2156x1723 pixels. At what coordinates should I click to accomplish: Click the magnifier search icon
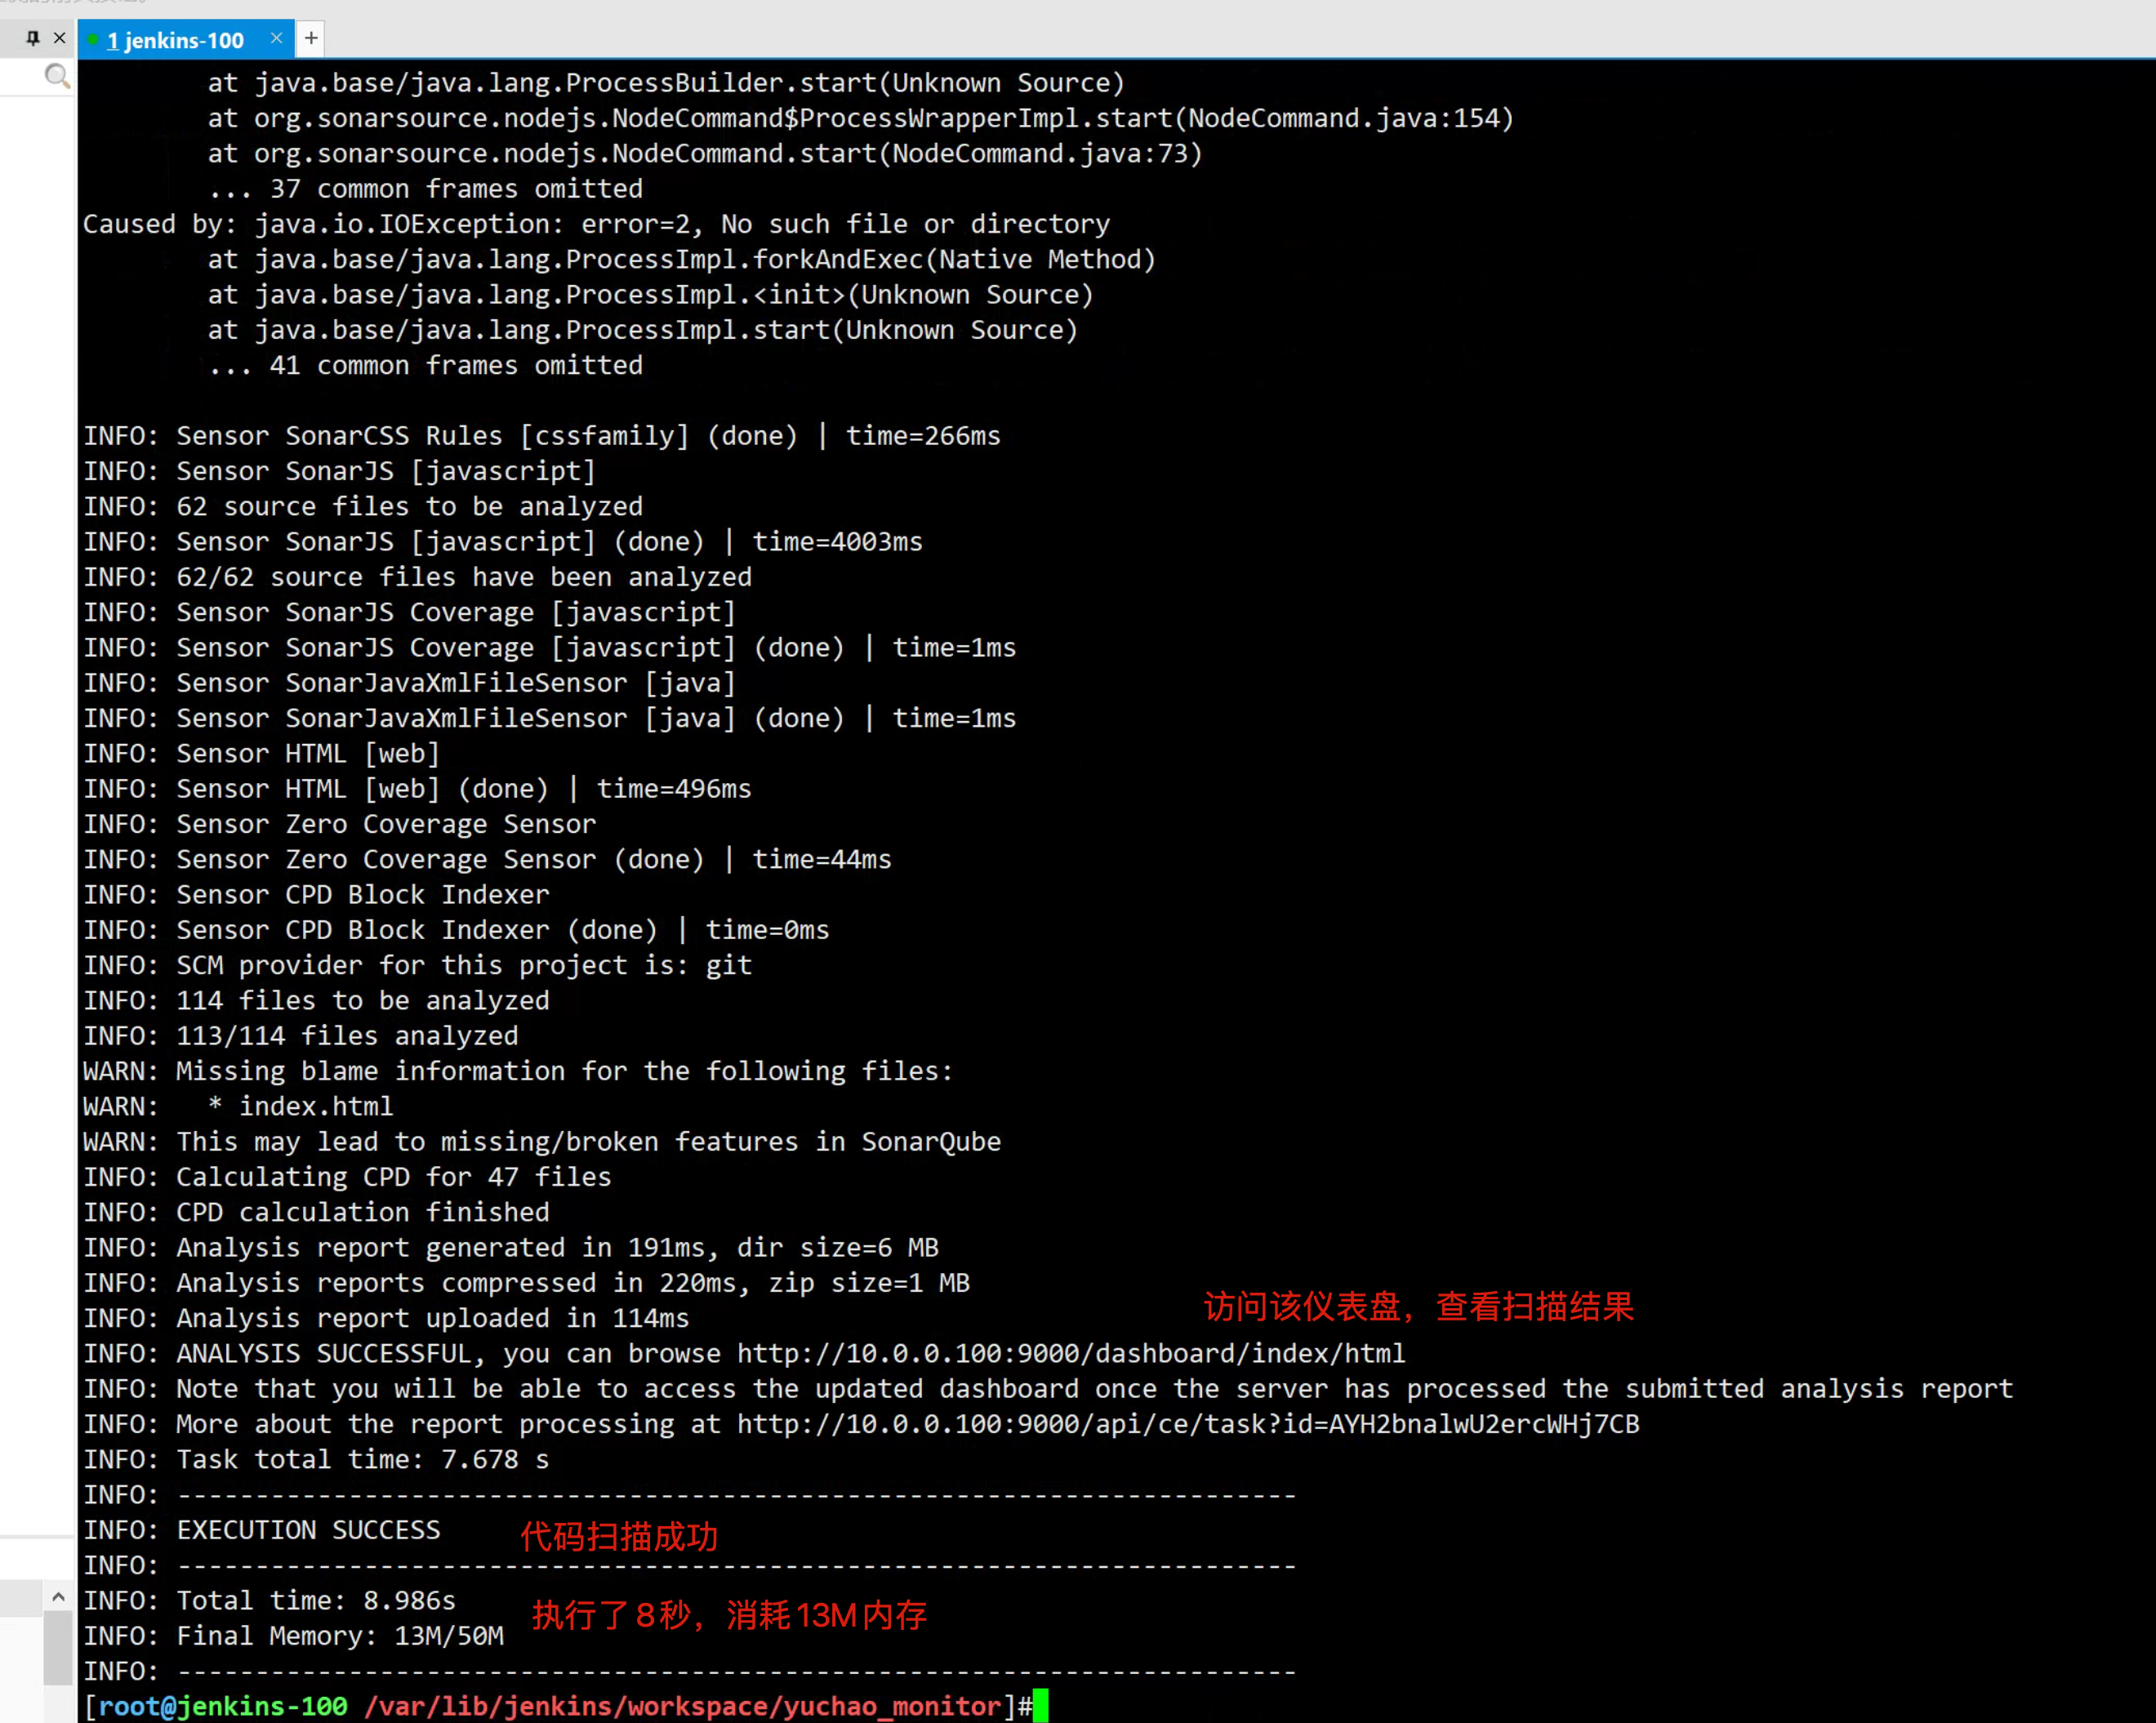[57, 76]
